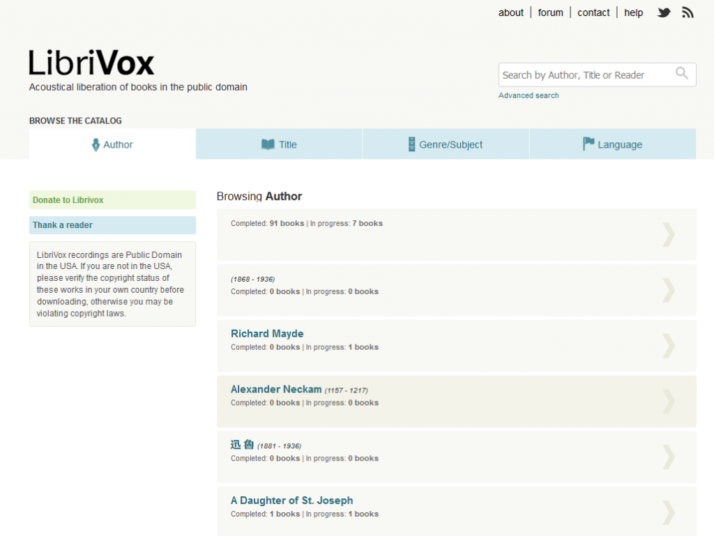Switch to the Title tab
Image resolution: width=714 pixels, height=536 pixels.
(x=279, y=144)
